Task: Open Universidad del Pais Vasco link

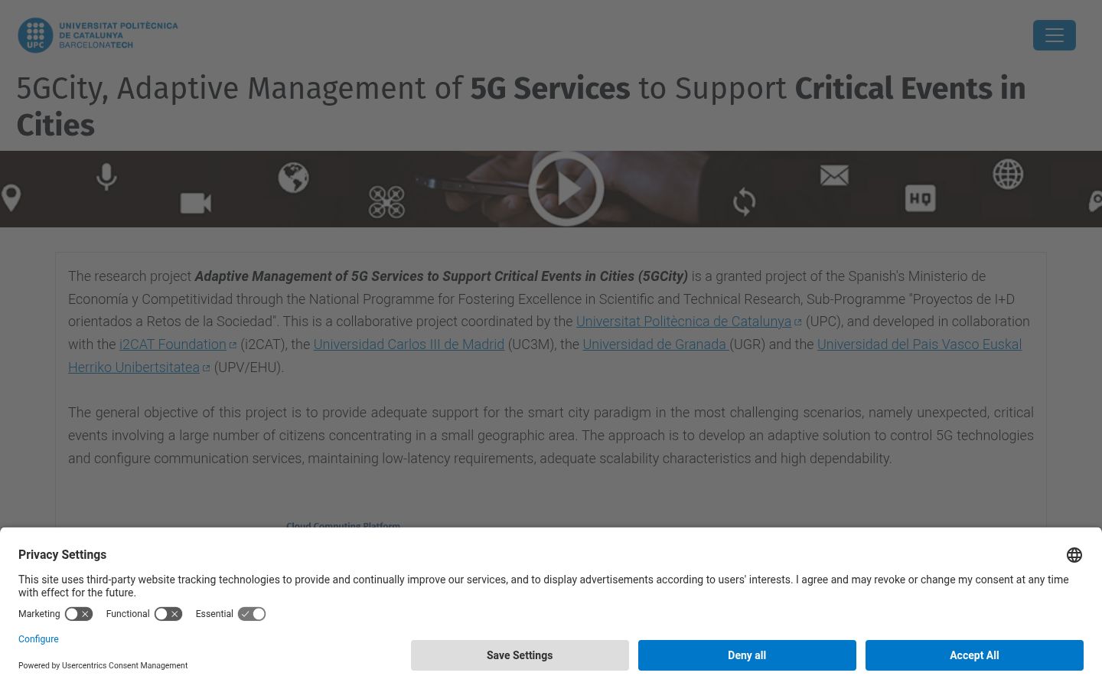Action: pos(919,344)
